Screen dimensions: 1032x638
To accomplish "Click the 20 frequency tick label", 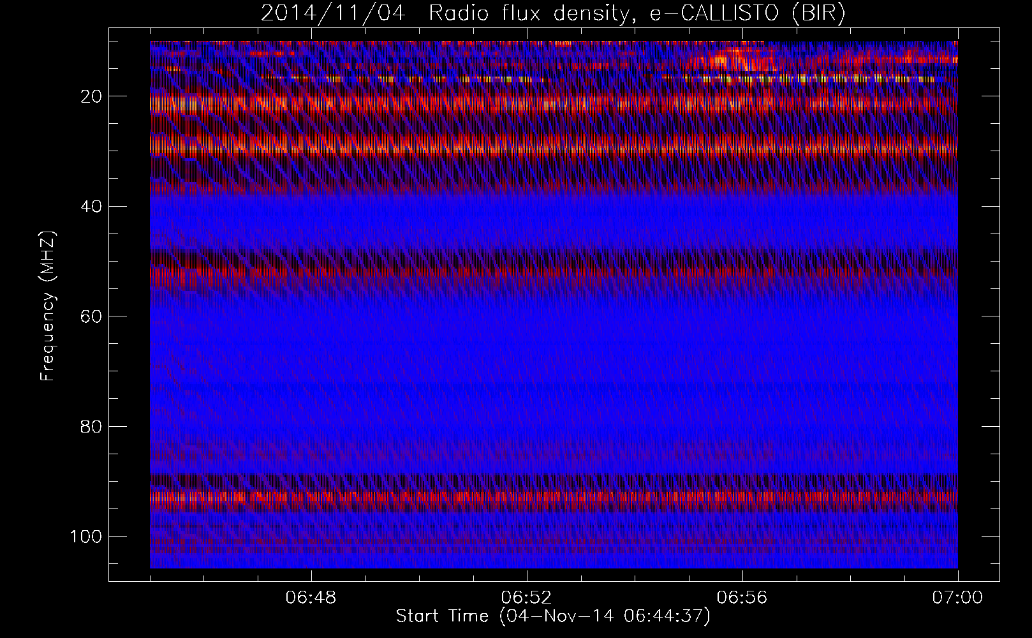I will coord(92,96).
